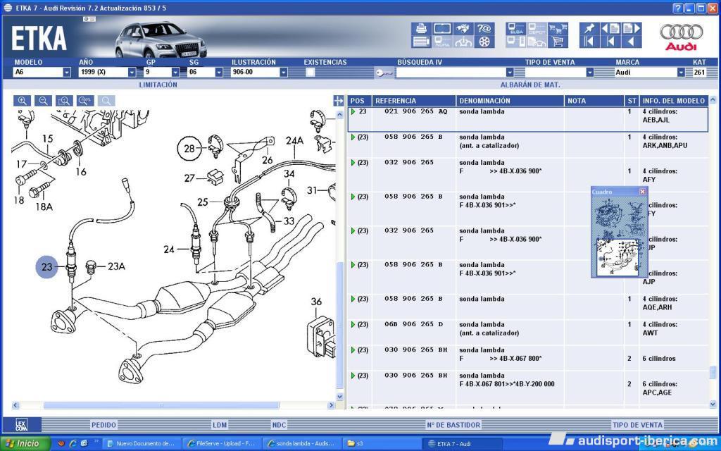The width and height of the screenshot is (721, 451).
Task: Open the LDM bottom tab
Action: pyautogui.click(x=220, y=425)
